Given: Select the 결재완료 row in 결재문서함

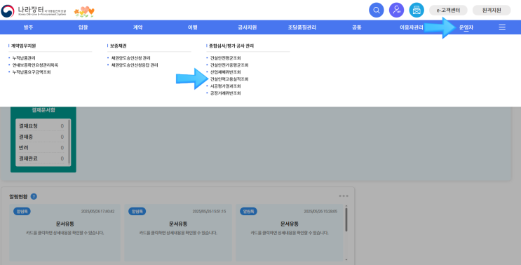Looking at the screenshot, I should click(41, 158).
